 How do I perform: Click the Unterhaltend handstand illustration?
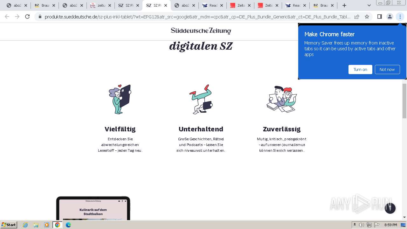(x=201, y=99)
